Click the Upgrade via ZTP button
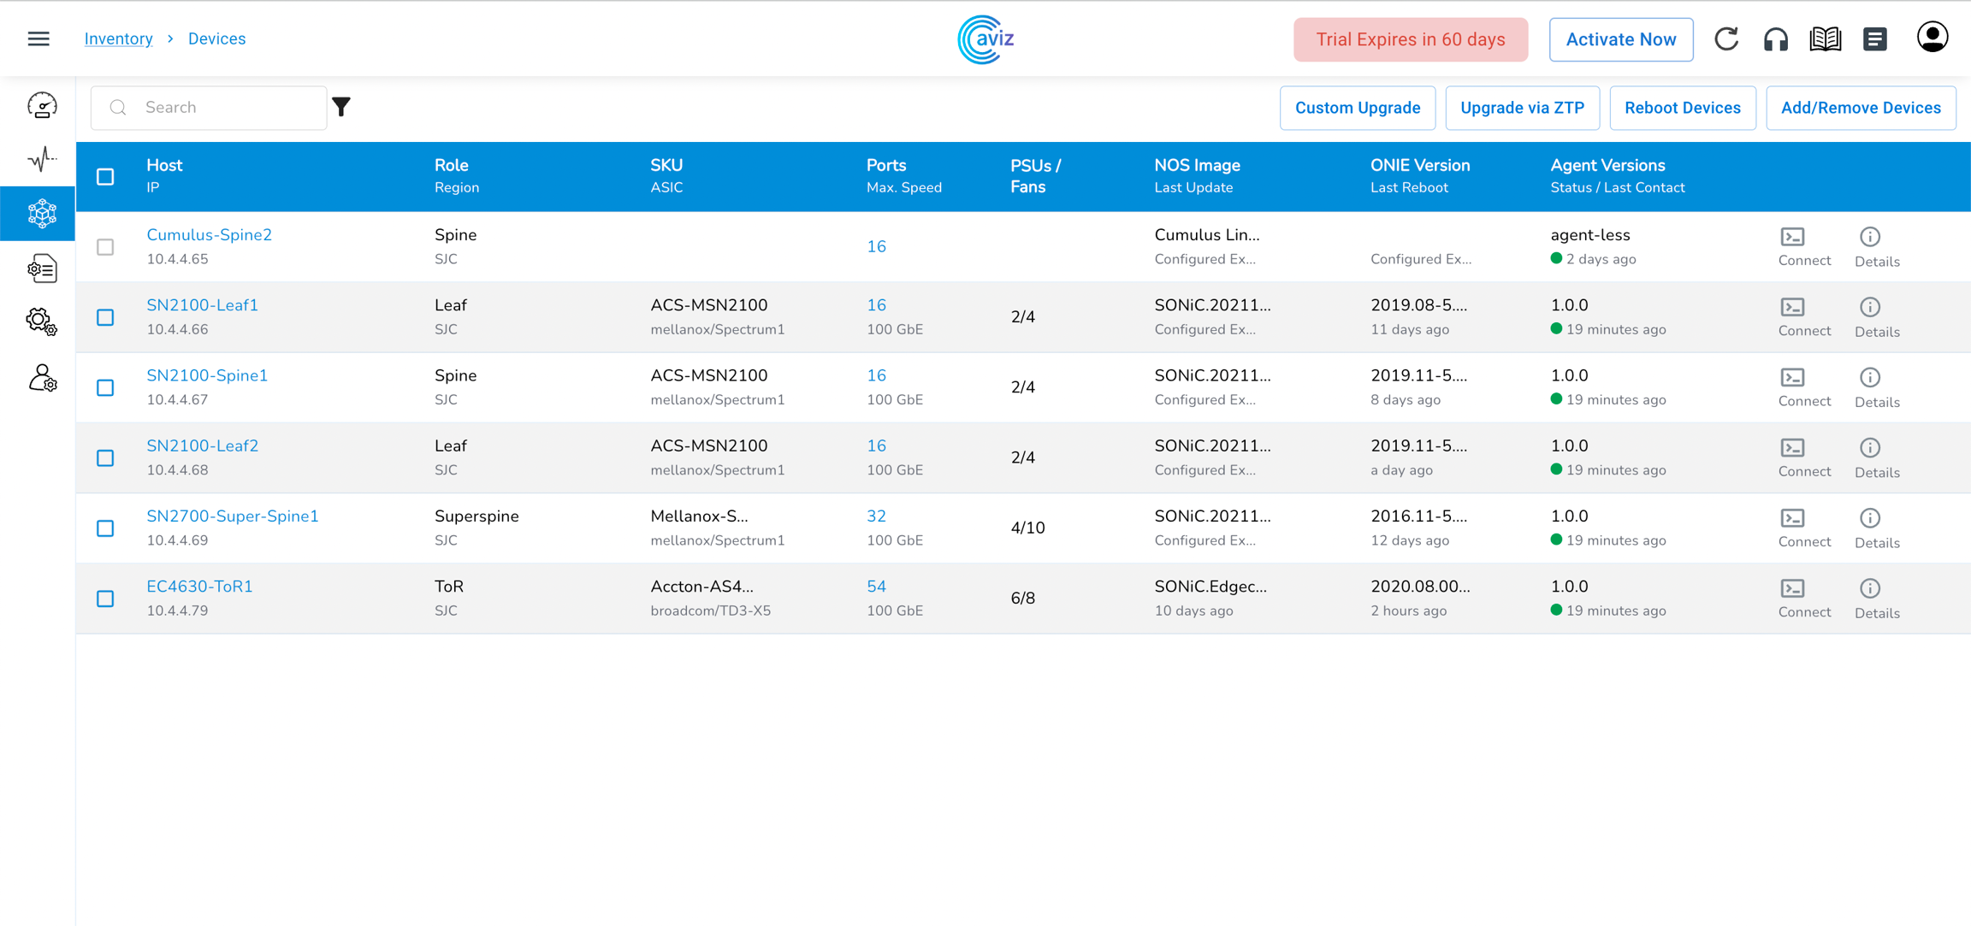Viewport: 1971px width, 926px height. (x=1522, y=108)
